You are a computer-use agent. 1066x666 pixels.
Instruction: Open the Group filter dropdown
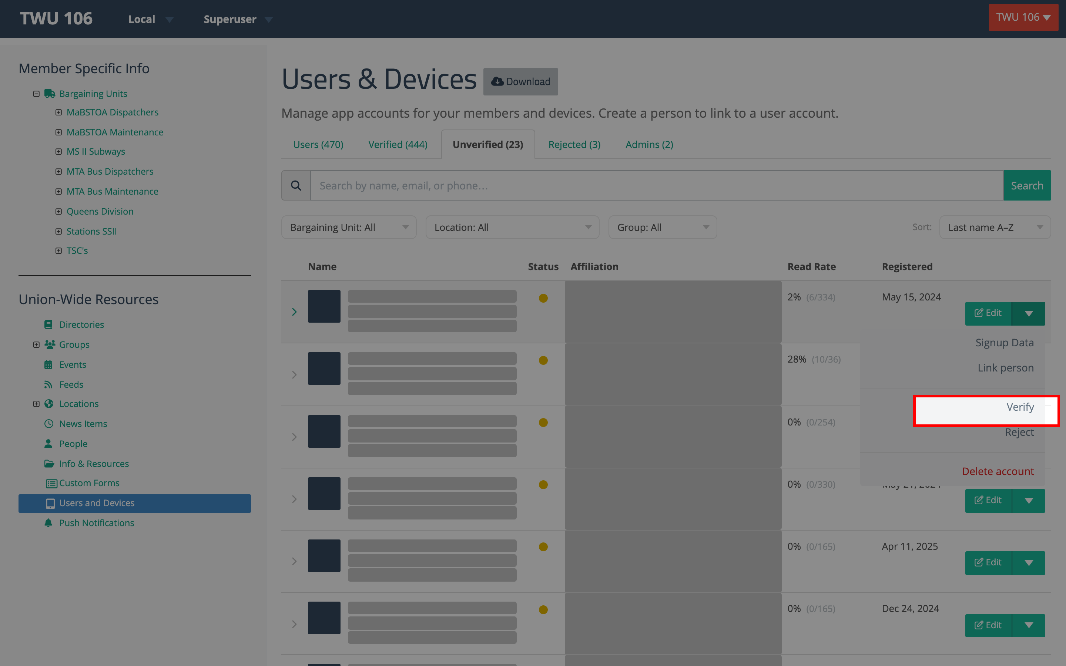[663, 227]
